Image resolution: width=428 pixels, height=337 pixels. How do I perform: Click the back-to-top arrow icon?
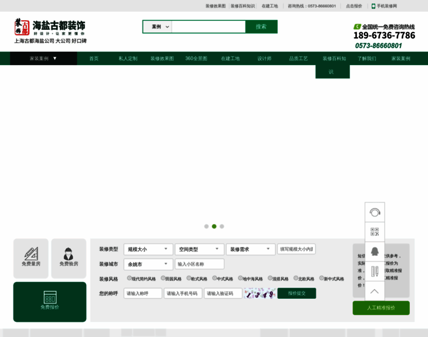(374, 292)
